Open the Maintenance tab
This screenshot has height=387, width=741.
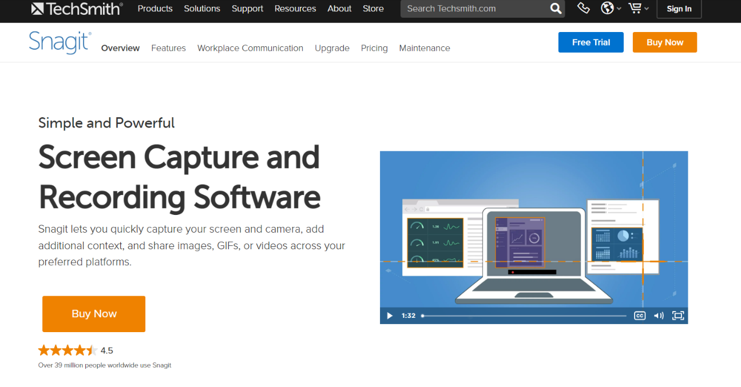[x=425, y=48]
